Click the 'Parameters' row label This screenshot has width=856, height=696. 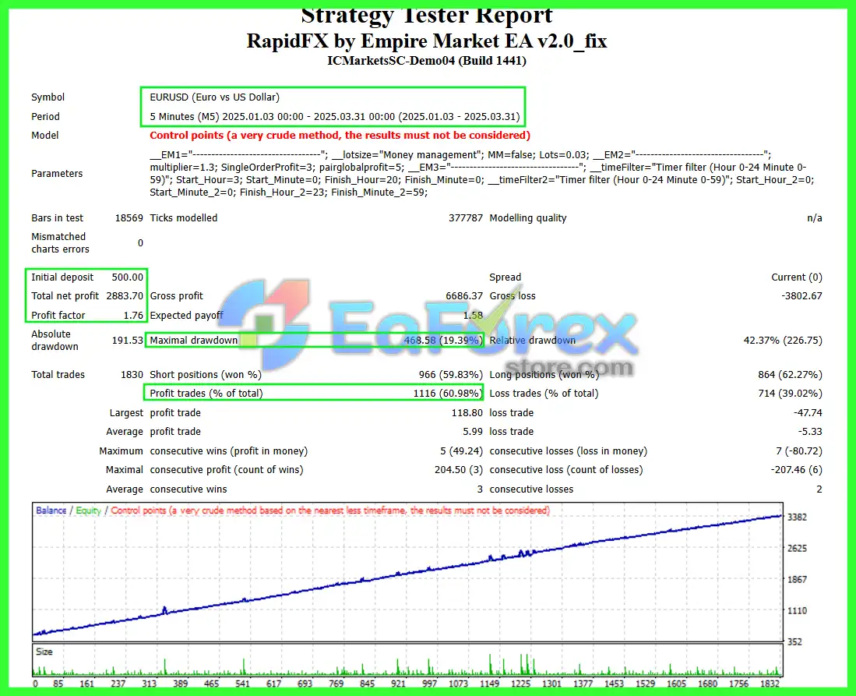pyautogui.click(x=57, y=173)
